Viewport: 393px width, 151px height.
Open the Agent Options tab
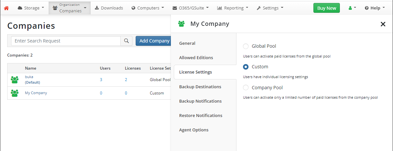coord(194,130)
